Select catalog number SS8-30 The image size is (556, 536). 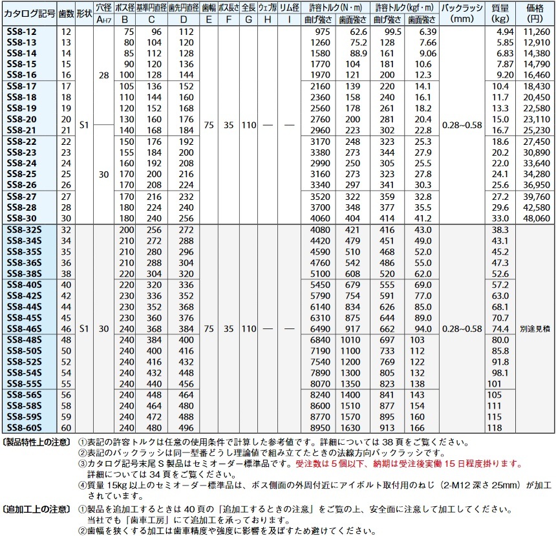pyautogui.click(x=21, y=219)
